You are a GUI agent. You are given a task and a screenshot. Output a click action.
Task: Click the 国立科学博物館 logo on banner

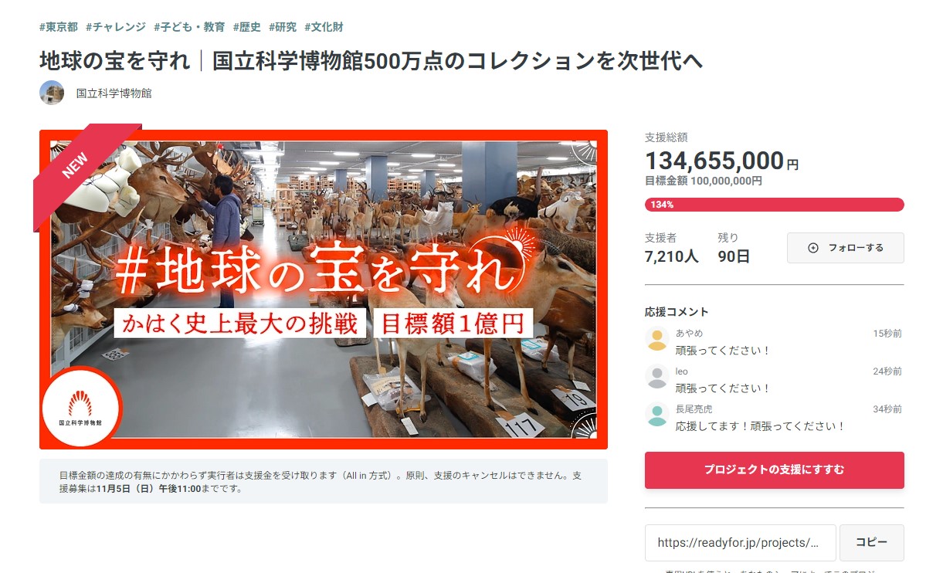click(x=80, y=408)
